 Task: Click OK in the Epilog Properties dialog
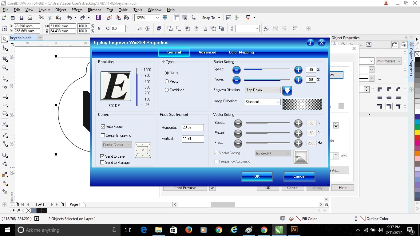[x=257, y=176]
